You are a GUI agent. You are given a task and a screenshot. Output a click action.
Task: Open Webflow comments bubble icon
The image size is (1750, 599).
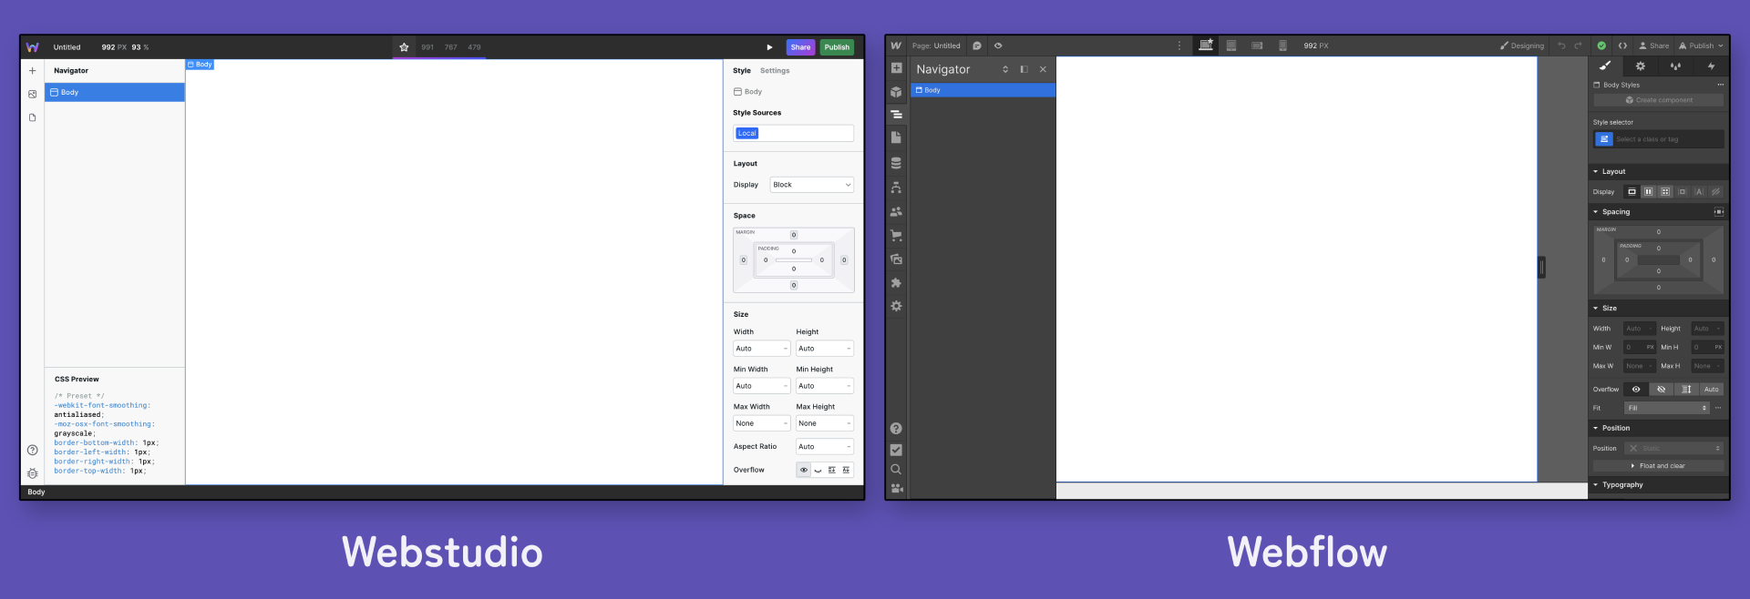pyautogui.click(x=977, y=46)
